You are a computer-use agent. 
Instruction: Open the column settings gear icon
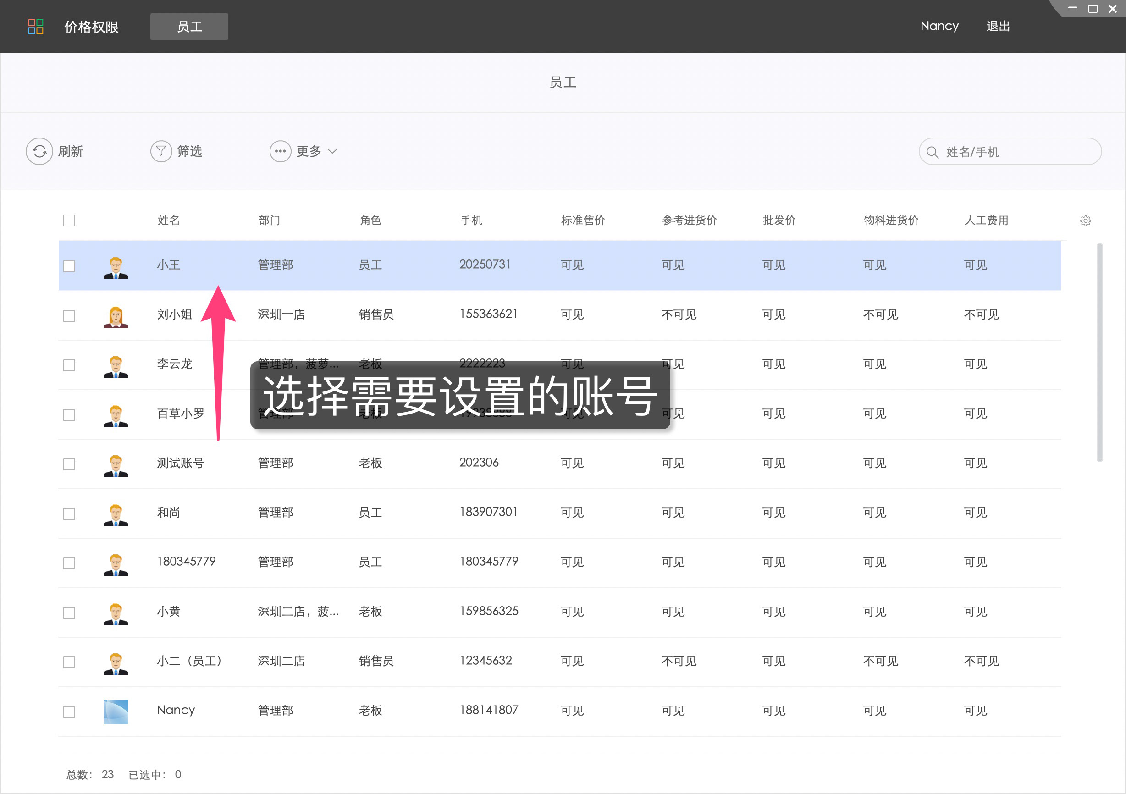click(x=1085, y=221)
